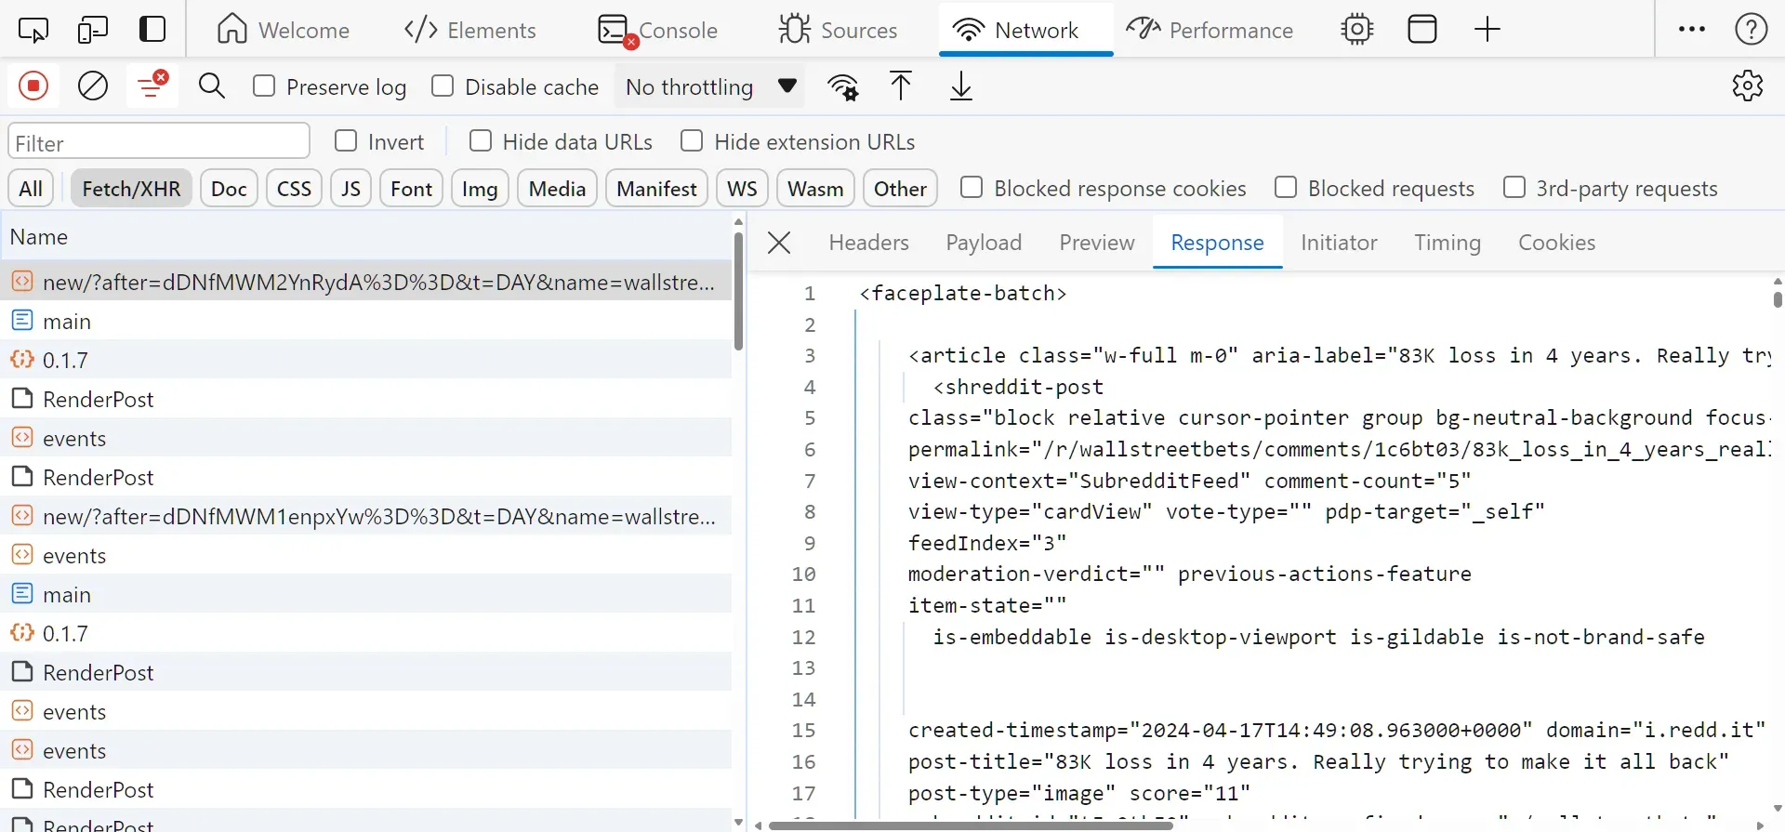
Task: Open Network settings gear icon
Action: (1748, 86)
